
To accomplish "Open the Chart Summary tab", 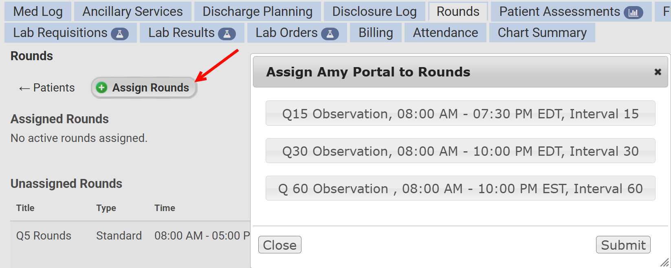I will tap(542, 33).
